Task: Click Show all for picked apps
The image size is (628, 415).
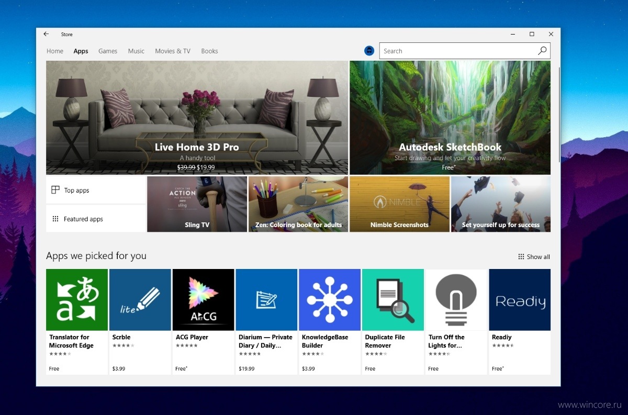Action: (x=534, y=257)
